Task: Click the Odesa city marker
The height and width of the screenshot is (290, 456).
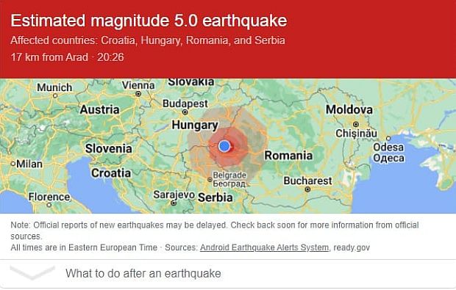Action: [388, 138]
